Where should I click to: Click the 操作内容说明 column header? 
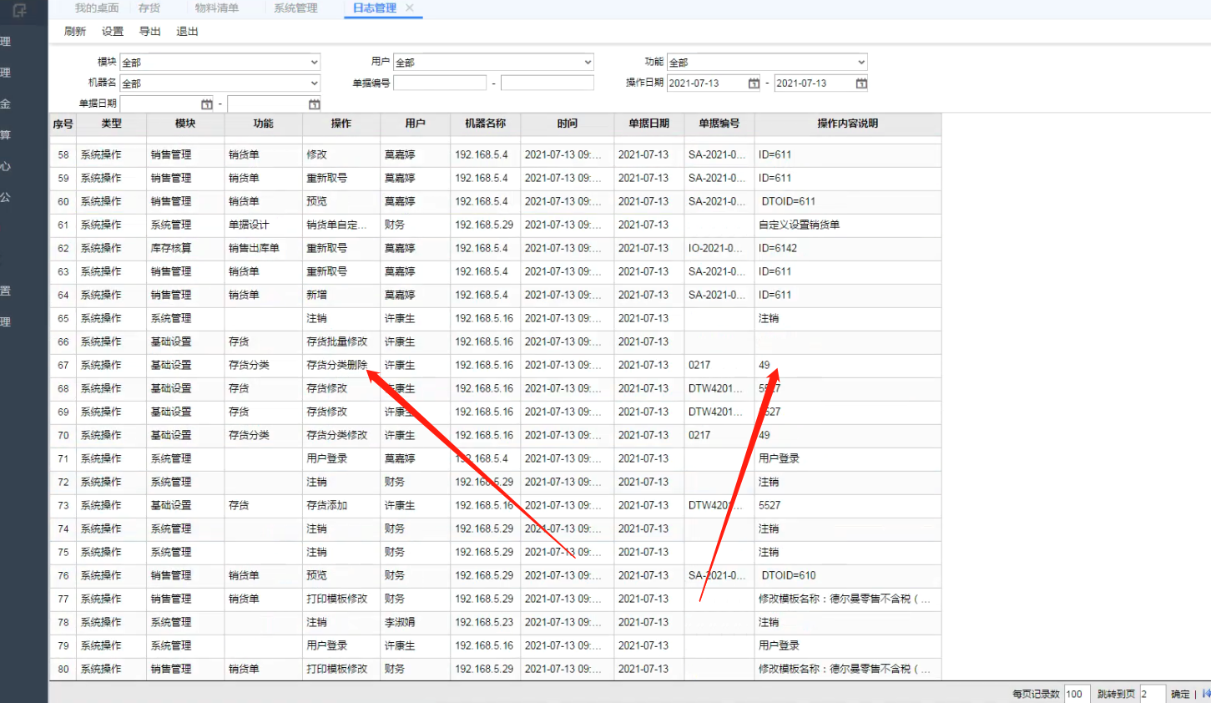click(848, 124)
